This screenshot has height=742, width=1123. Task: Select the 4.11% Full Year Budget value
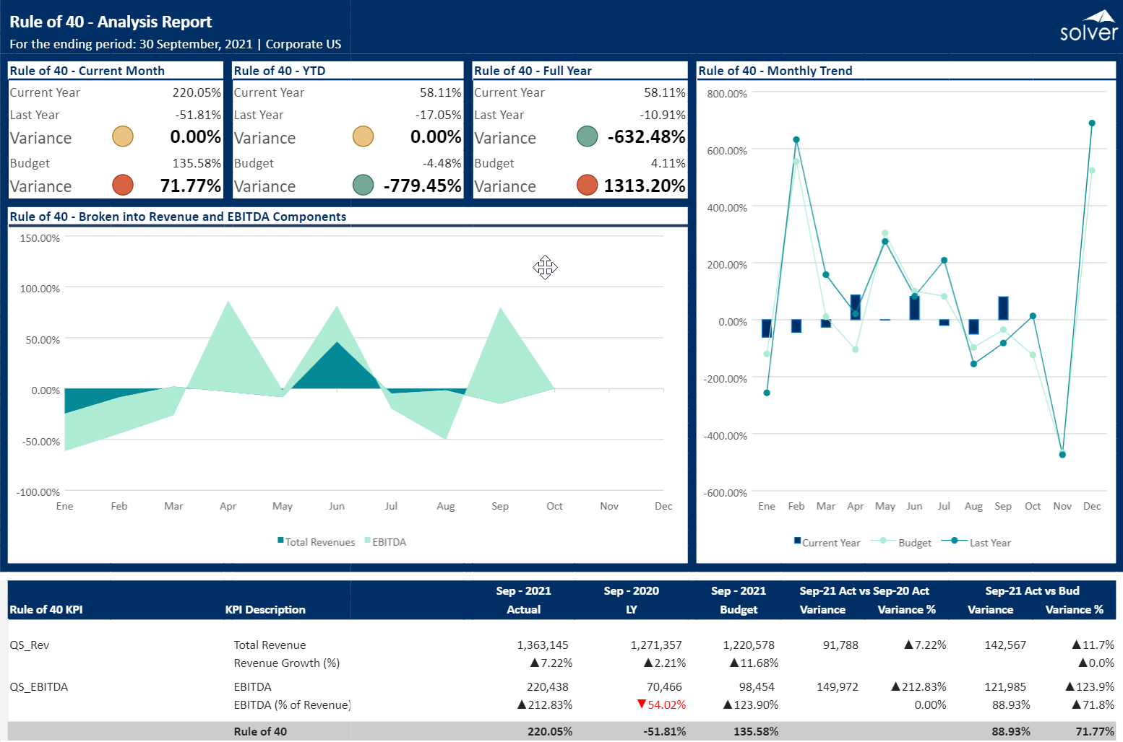(668, 163)
